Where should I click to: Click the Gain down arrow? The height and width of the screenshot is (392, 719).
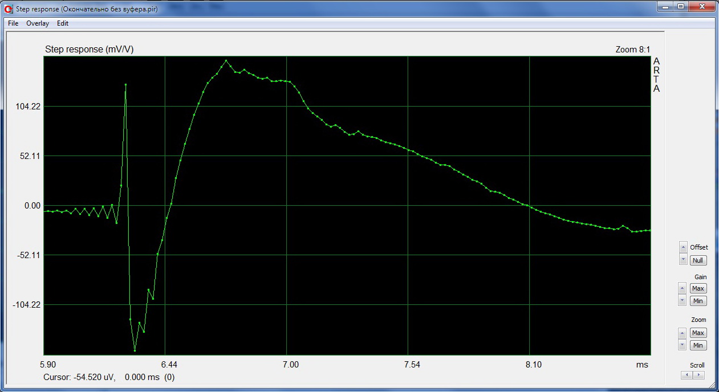[683, 300]
